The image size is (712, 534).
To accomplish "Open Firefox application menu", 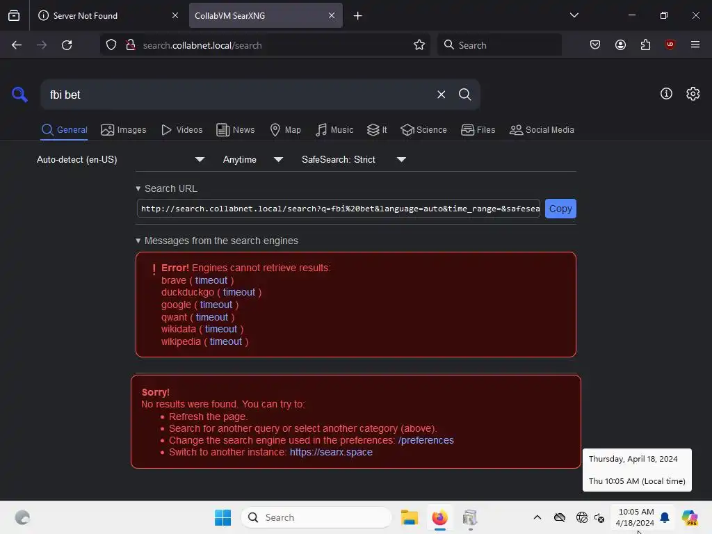I will coord(695,44).
